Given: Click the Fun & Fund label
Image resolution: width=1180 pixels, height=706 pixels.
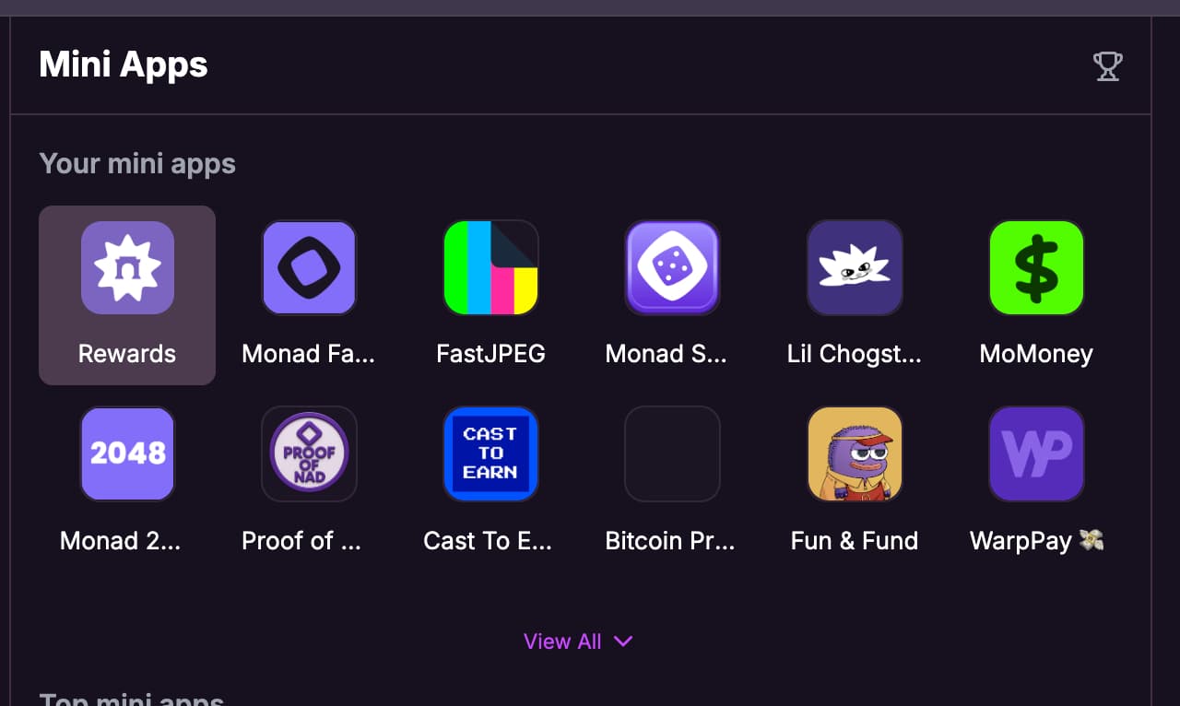Looking at the screenshot, I should click(855, 540).
